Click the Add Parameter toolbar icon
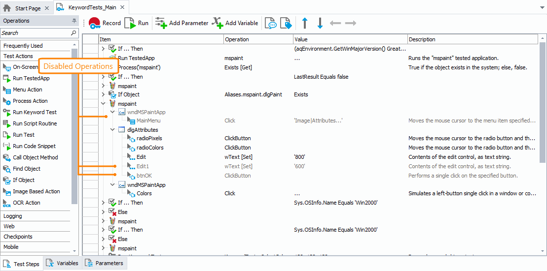 (182, 23)
